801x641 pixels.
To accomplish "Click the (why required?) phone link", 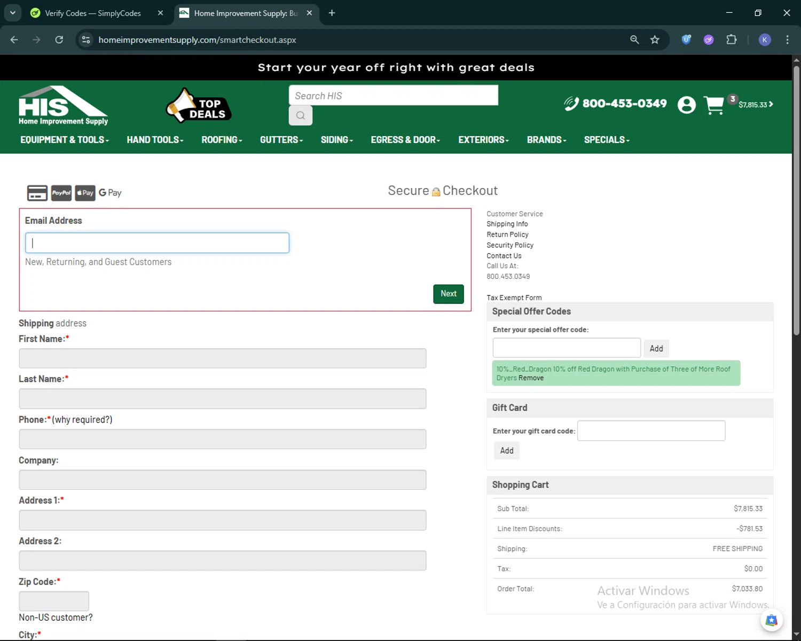I will pyautogui.click(x=82, y=420).
